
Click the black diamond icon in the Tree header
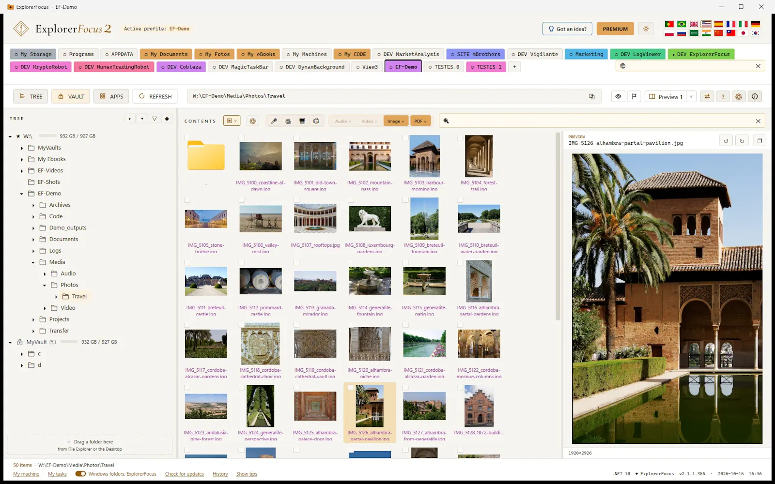(167, 119)
